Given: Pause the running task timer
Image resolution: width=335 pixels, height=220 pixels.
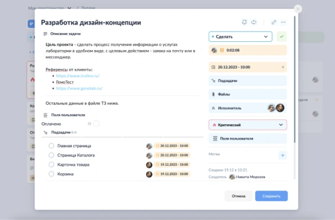Looking at the screenshot, I should [x=222, y=50].
